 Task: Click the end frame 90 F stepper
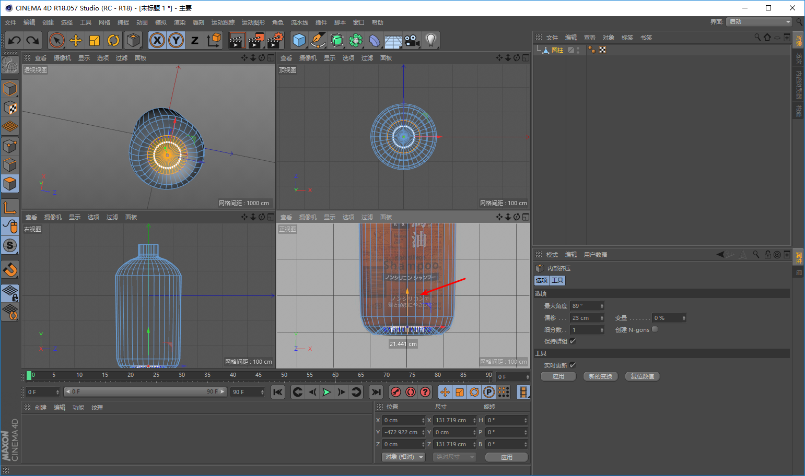(x=262, y=392)
